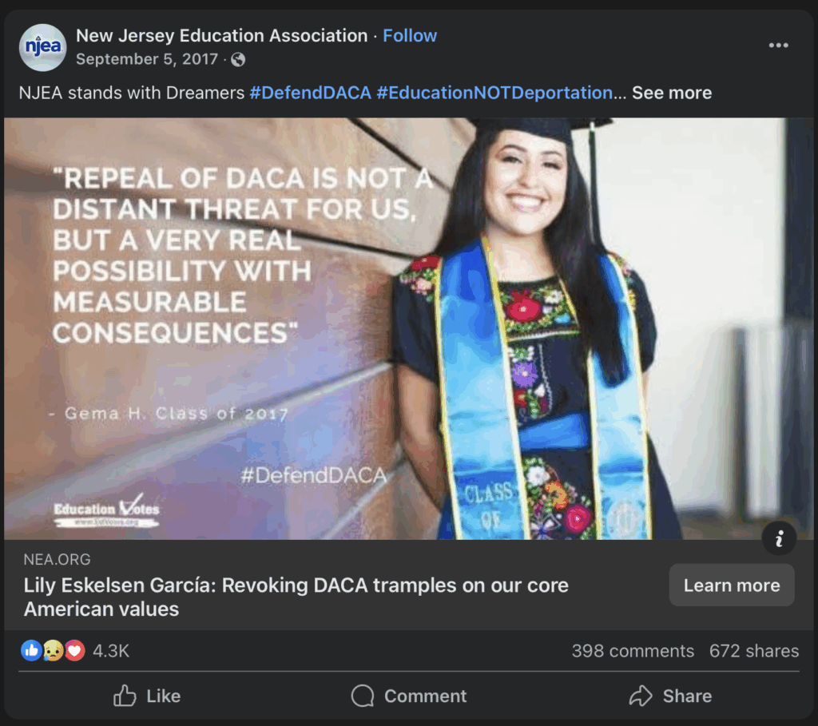
Task: View the 672 shares
Action: coord(753,651)
